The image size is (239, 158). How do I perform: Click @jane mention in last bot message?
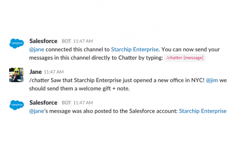click(x=37, y=111)
